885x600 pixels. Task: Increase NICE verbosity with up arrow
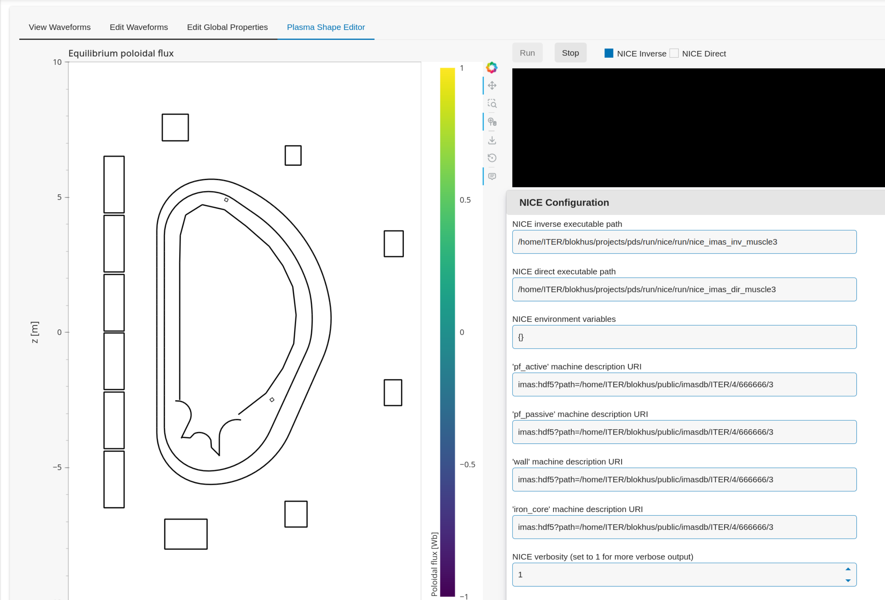(848, 569)
